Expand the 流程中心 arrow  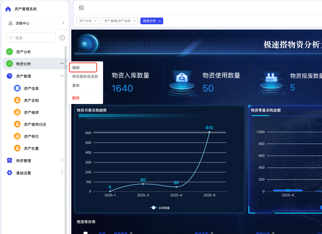[63, 23]
